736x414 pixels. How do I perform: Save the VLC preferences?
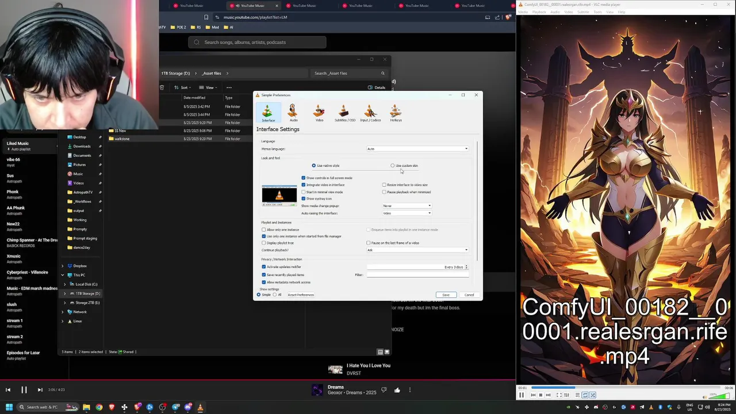446,295
